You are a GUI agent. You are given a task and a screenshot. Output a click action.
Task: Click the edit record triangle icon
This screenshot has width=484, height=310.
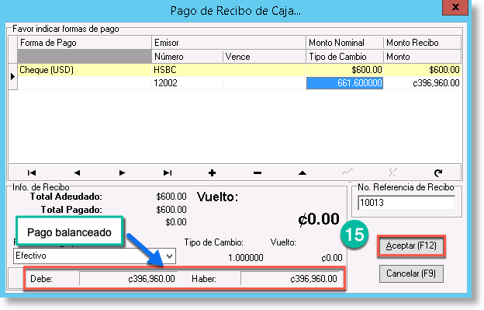click(x=302, y=172)
